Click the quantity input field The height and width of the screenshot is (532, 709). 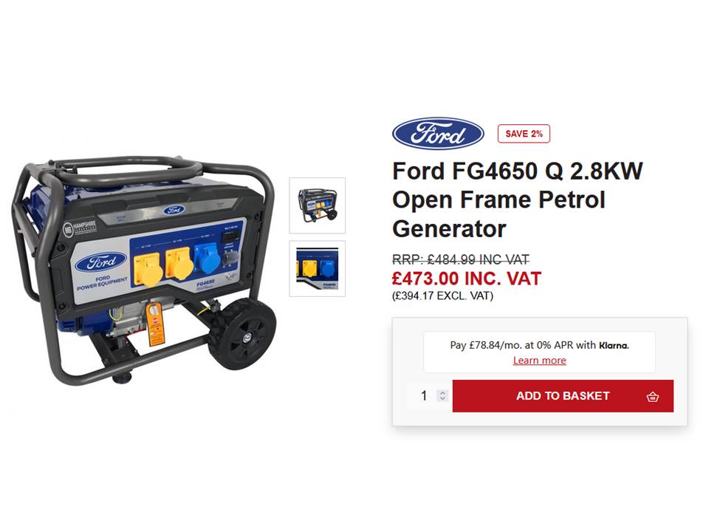(424, 396)
